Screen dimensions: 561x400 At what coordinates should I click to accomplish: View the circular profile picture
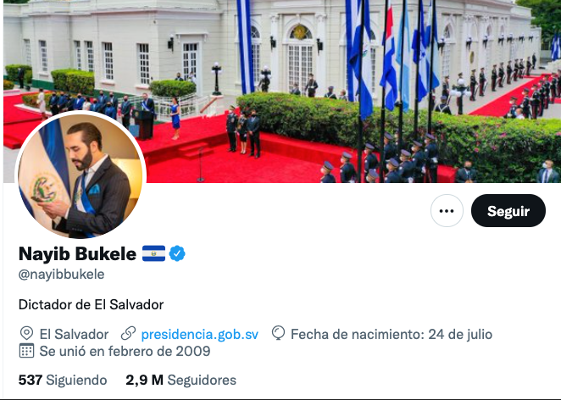point(81,175)
